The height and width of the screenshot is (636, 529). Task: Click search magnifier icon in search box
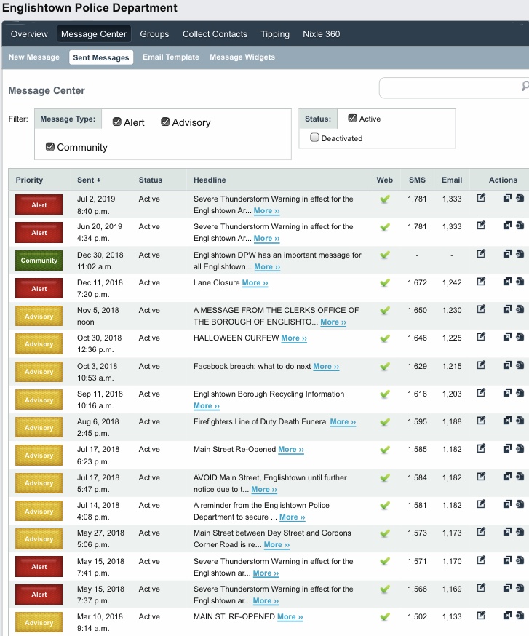pyautogui.click(x=525, y=86)
